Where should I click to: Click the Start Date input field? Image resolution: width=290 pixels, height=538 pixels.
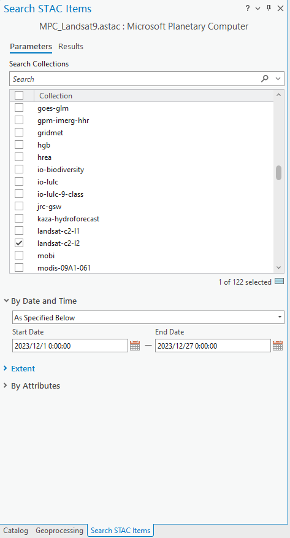70,346
